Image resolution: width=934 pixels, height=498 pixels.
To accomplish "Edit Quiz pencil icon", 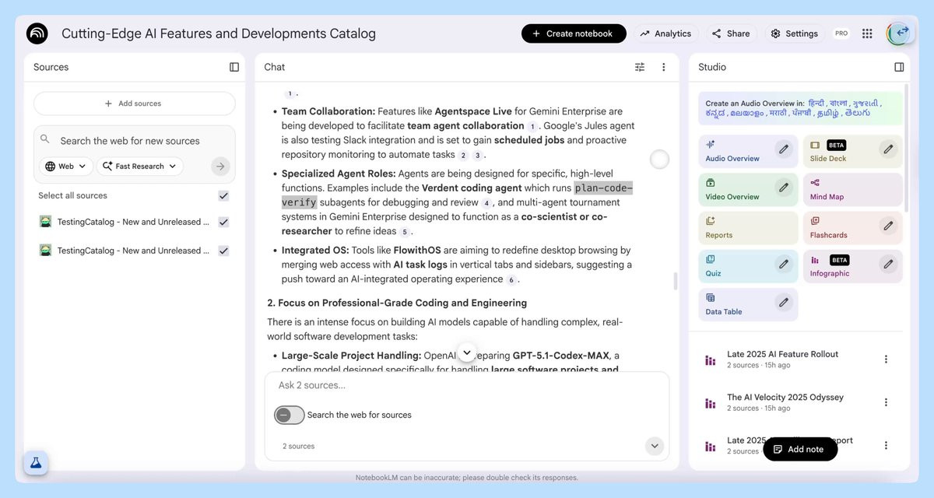I will pyautogui.click(x=784, y=264).
